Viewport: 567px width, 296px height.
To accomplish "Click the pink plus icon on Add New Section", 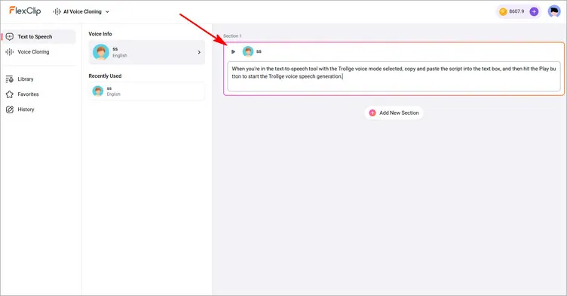I will point(372,113).
